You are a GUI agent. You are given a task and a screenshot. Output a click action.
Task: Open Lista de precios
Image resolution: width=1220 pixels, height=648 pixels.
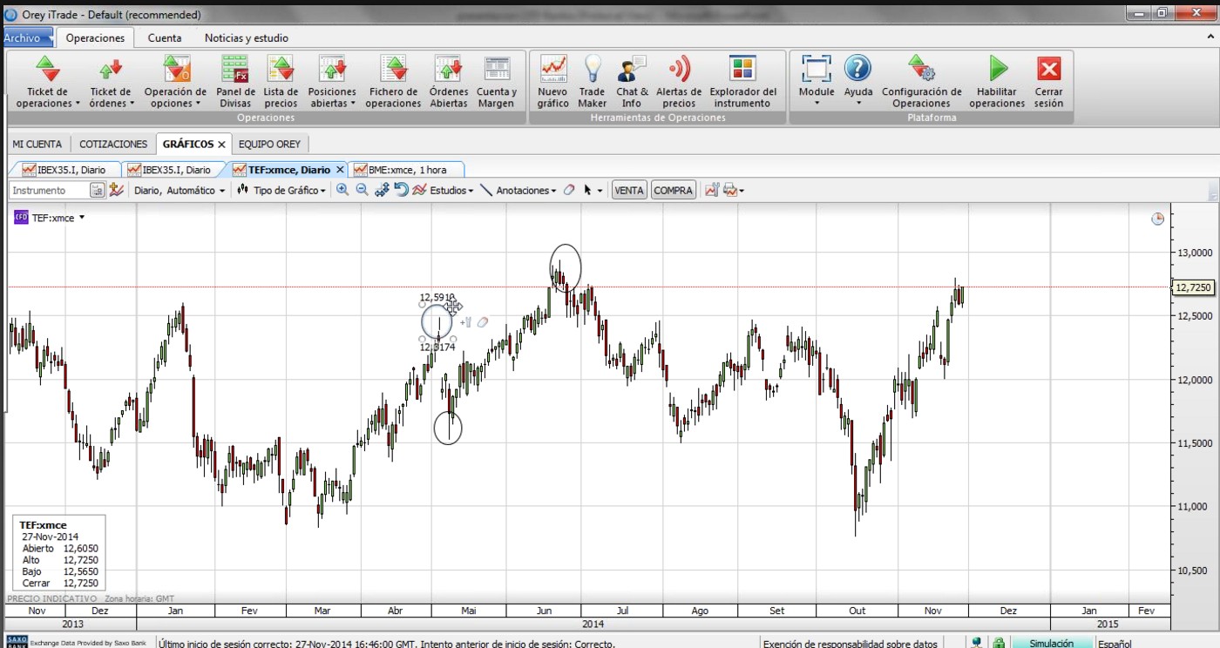coord(281,81)
